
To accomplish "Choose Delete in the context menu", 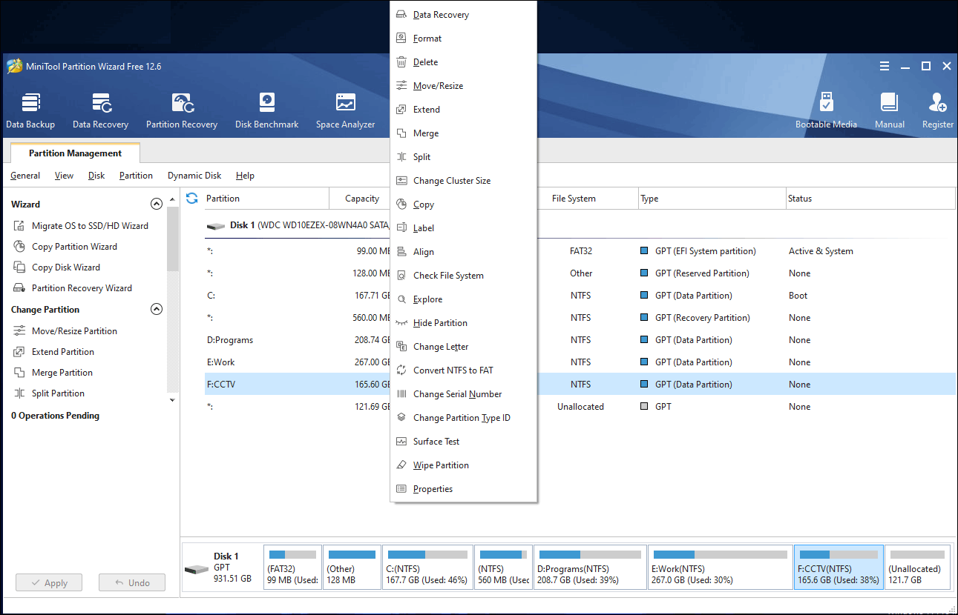I will coord(464,62).
